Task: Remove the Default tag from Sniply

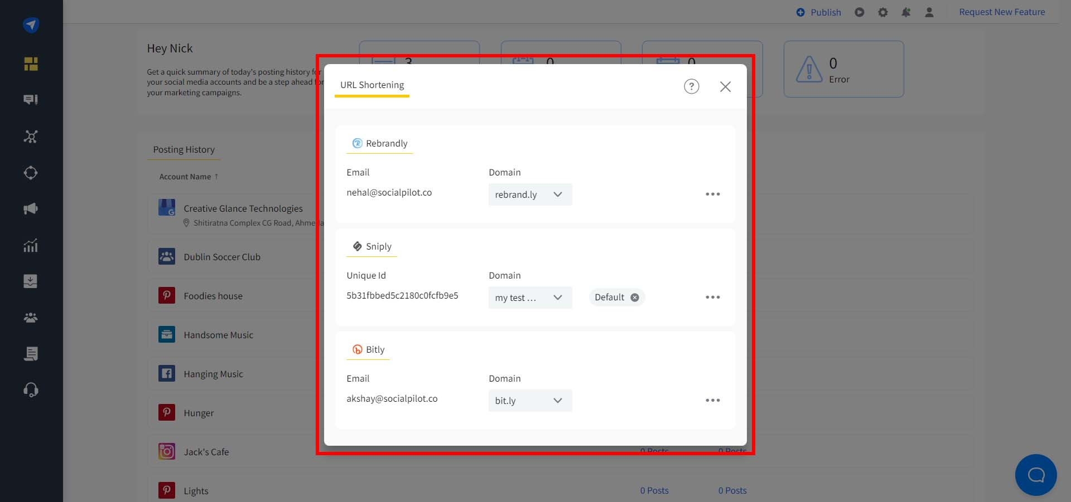Action: tap(635, 298)
